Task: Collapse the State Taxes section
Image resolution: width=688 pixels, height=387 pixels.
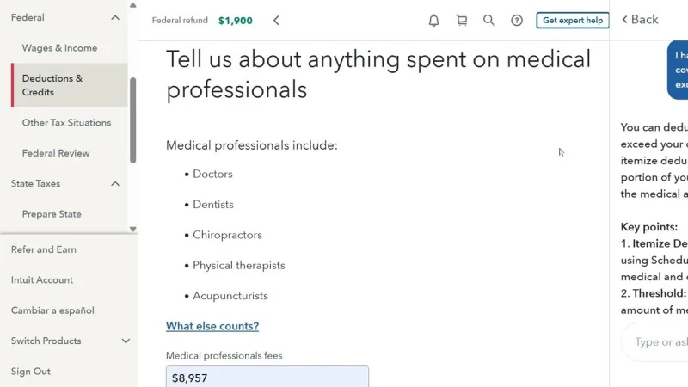Action: pyautogui.click(x=116, y=183)
